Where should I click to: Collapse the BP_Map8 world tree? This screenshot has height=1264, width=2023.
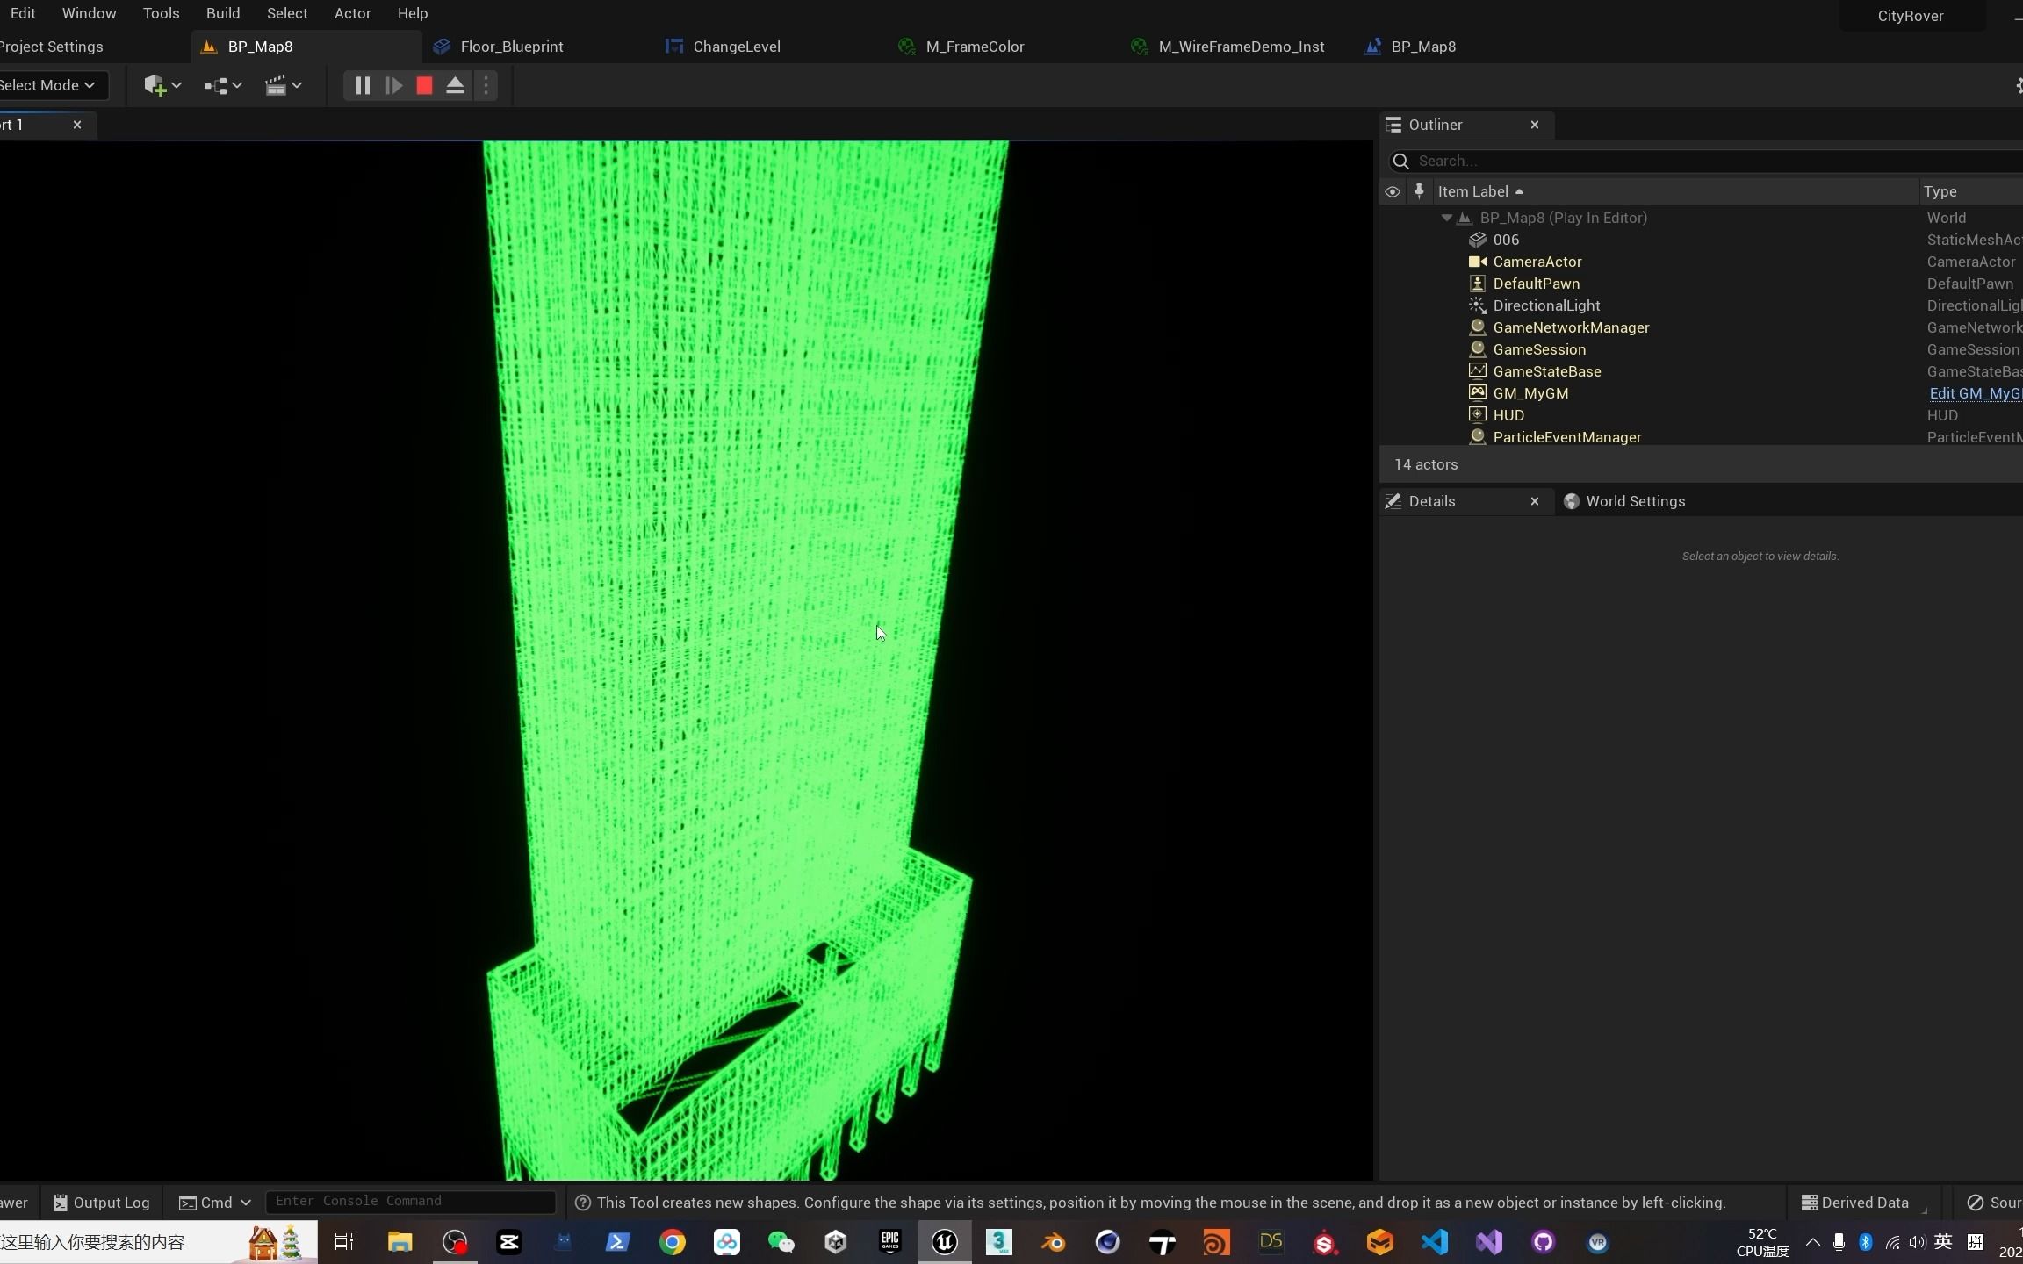click(1446, 218)
